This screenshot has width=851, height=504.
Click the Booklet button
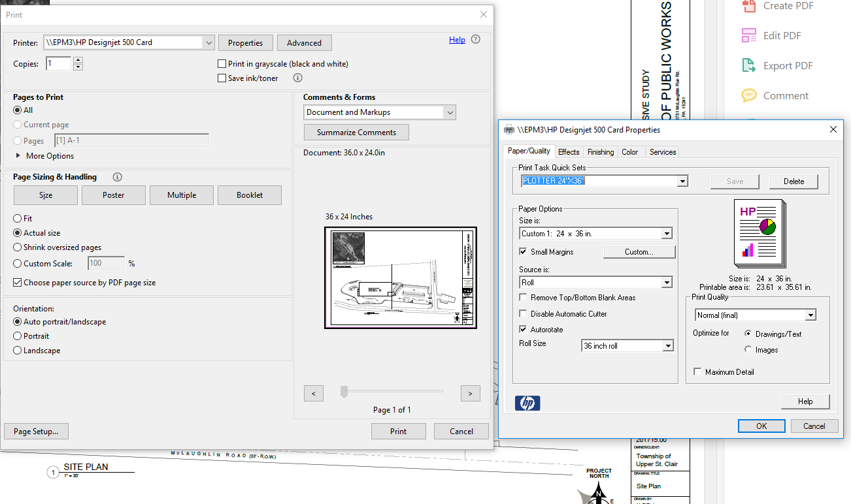click(250, 195)
